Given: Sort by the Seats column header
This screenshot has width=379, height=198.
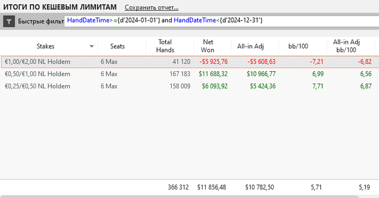Looking at the screenshot, I should 117,46.
